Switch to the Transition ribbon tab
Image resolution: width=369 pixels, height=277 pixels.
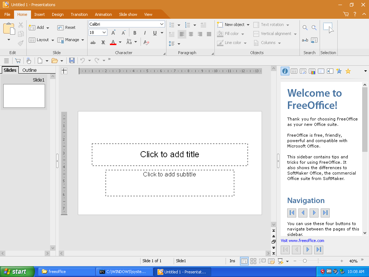[79, 14]
